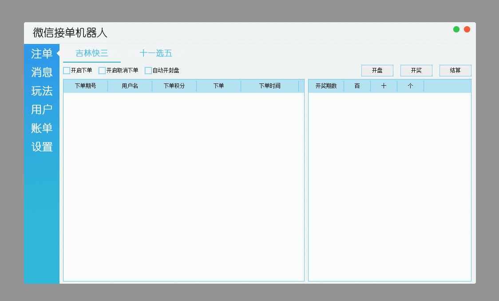499x301 pixels.
Task: Toggle the 自动开封盘 checkbox
Action: coord(148,70)
